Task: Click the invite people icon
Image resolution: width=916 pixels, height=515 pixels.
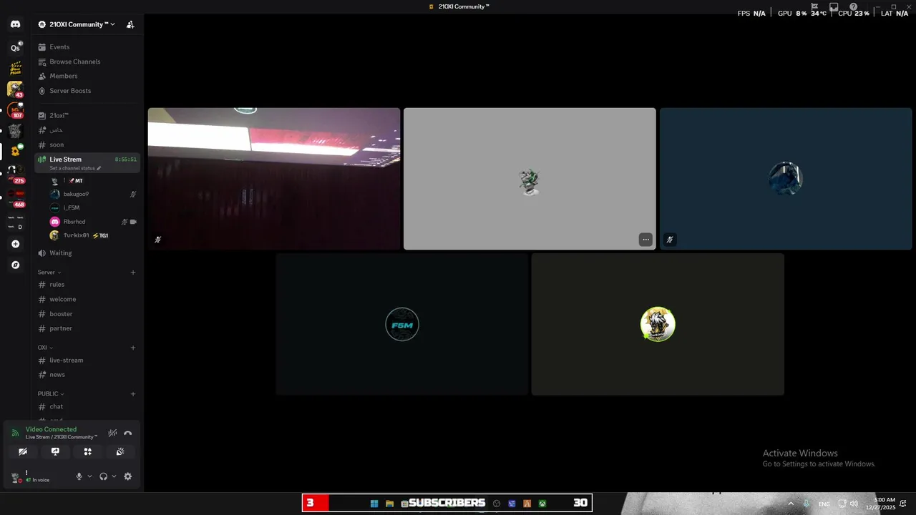Action: (130, 24)
